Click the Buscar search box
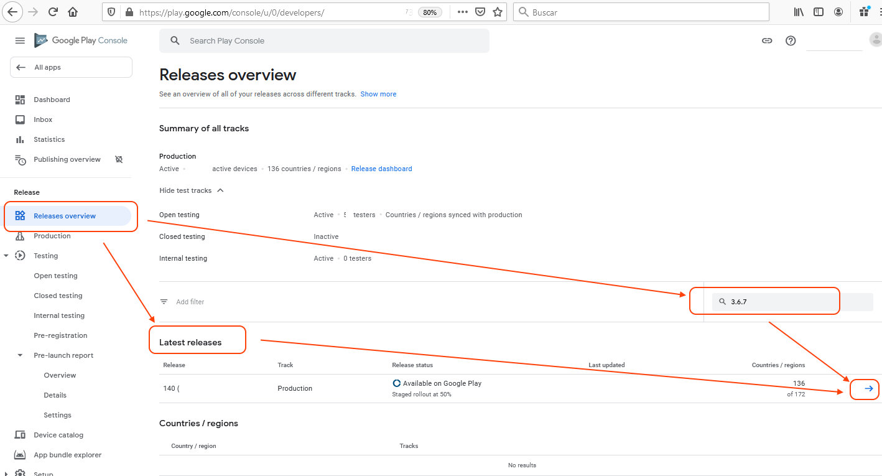 pyautogui.click(x=641, y=12)
